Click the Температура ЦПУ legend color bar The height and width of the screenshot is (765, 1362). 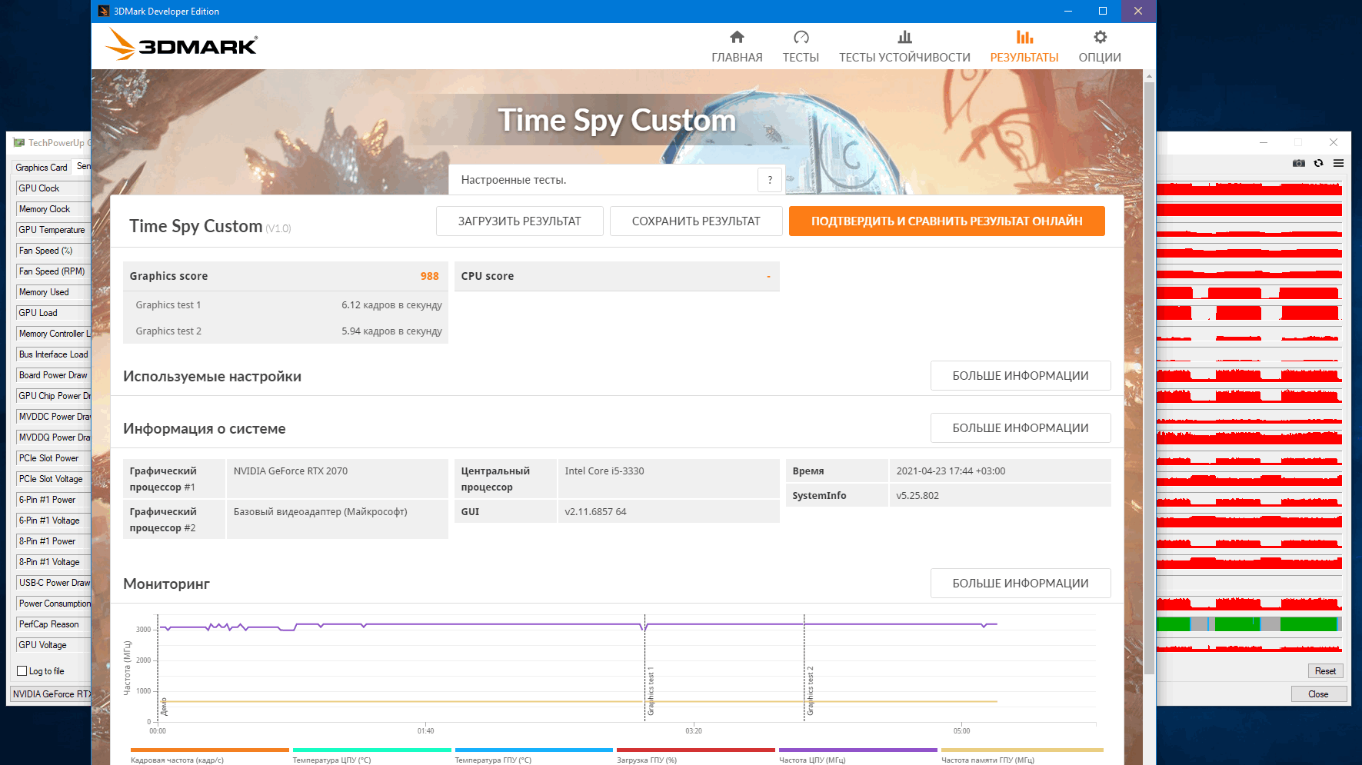point(371,750)
